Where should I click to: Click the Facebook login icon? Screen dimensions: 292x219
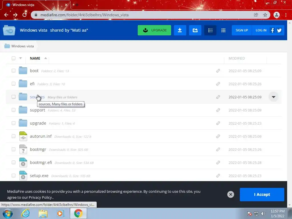(x=272, y=30)
